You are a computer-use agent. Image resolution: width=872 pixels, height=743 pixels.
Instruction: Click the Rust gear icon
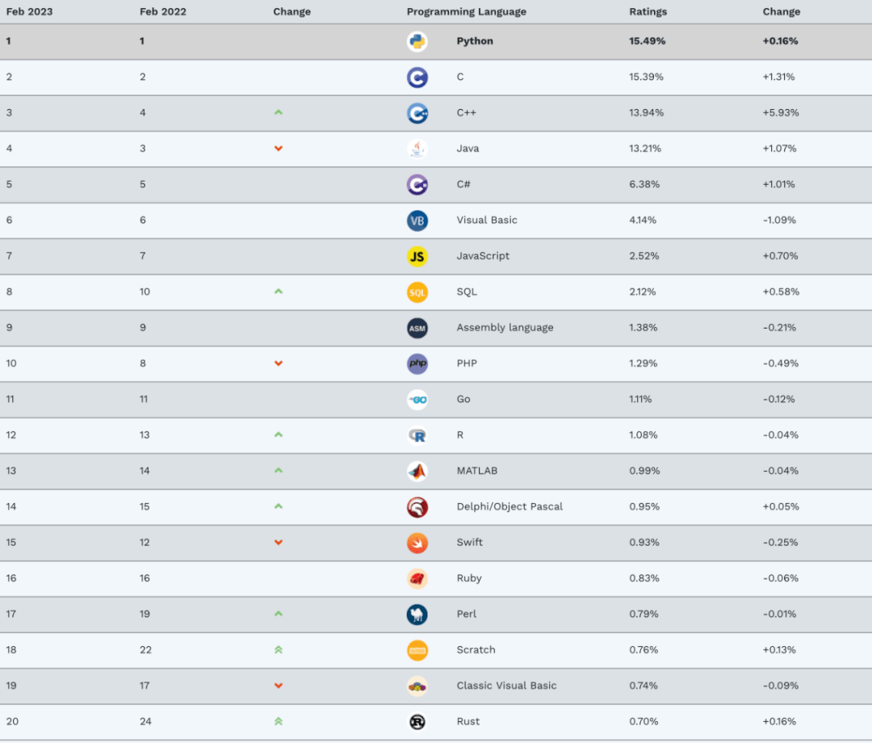(x=417, y=722)
